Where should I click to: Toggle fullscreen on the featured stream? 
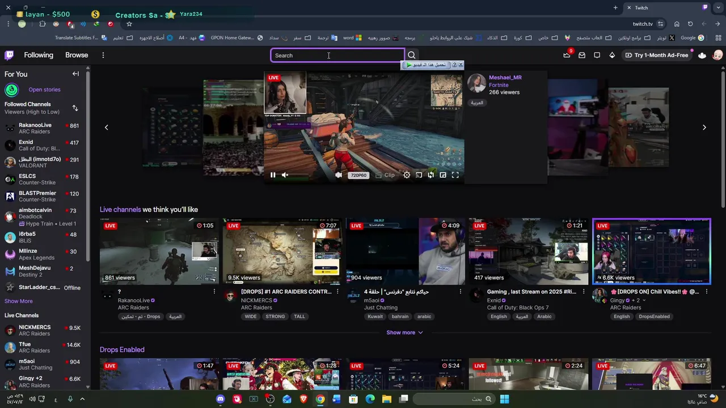click(455, 175)
